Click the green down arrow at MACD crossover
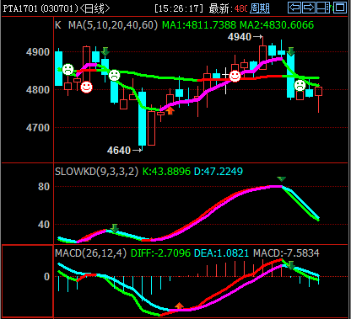This screenshot has width=351, height=319. click(x=291, y=265)
